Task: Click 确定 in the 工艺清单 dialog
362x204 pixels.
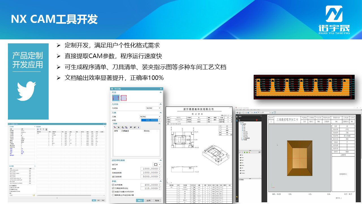Action: (x=94, y=200)
